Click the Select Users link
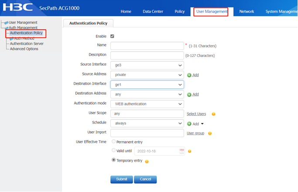This screenshot has width=298, height=192. click(x=196, y=114)
